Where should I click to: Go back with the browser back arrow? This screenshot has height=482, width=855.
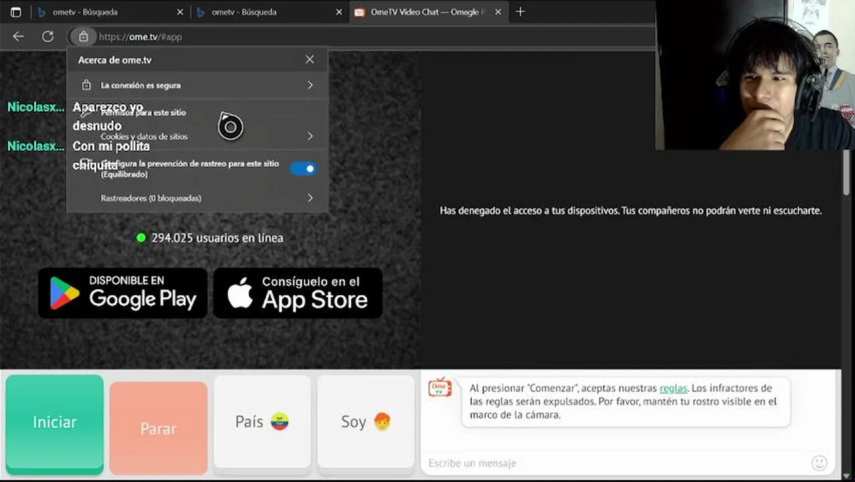click(18, 37)
